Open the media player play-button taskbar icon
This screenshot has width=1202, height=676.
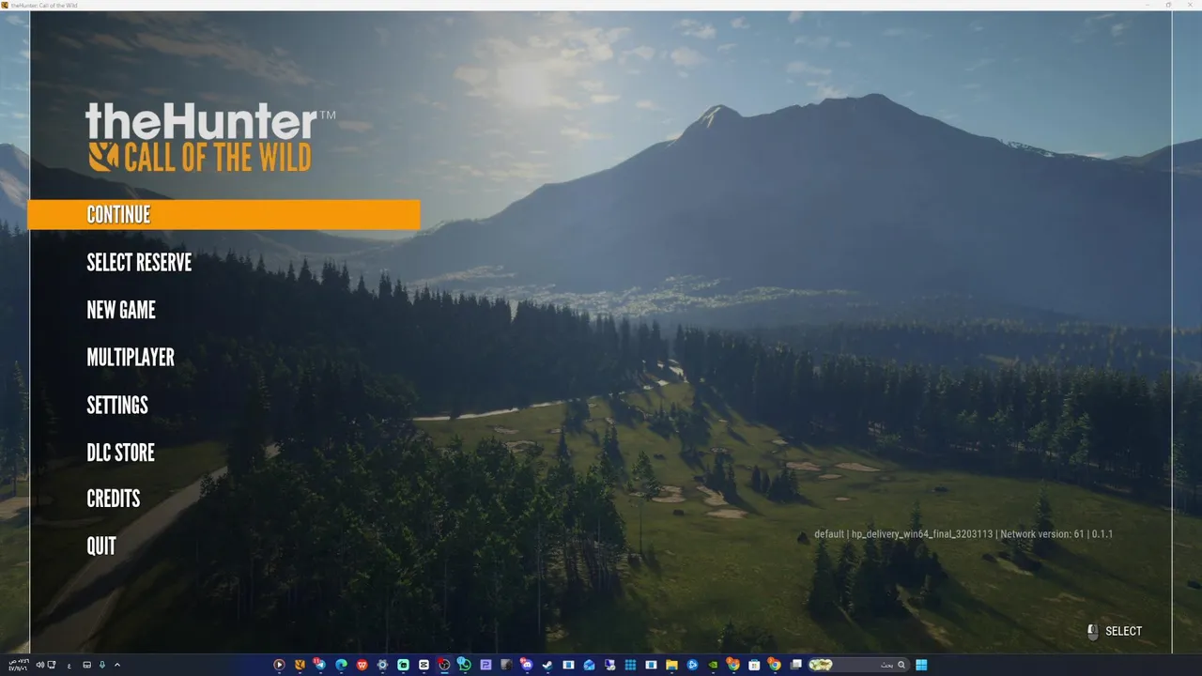coord(279,665)
